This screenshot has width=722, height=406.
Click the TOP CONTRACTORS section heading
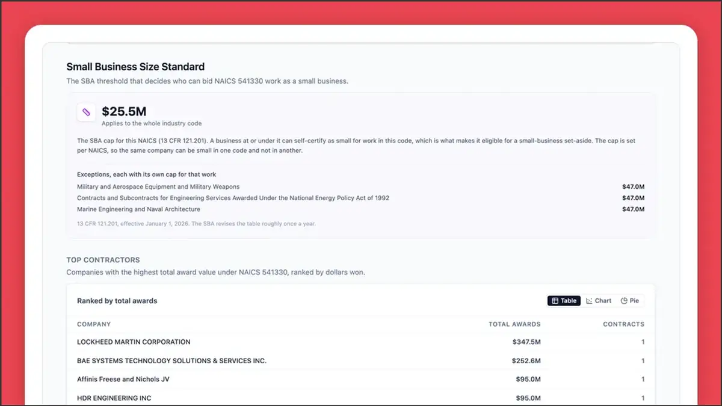click(103, 260)
